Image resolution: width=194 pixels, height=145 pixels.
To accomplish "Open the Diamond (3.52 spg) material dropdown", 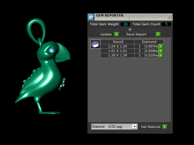I will click(114, 126).
